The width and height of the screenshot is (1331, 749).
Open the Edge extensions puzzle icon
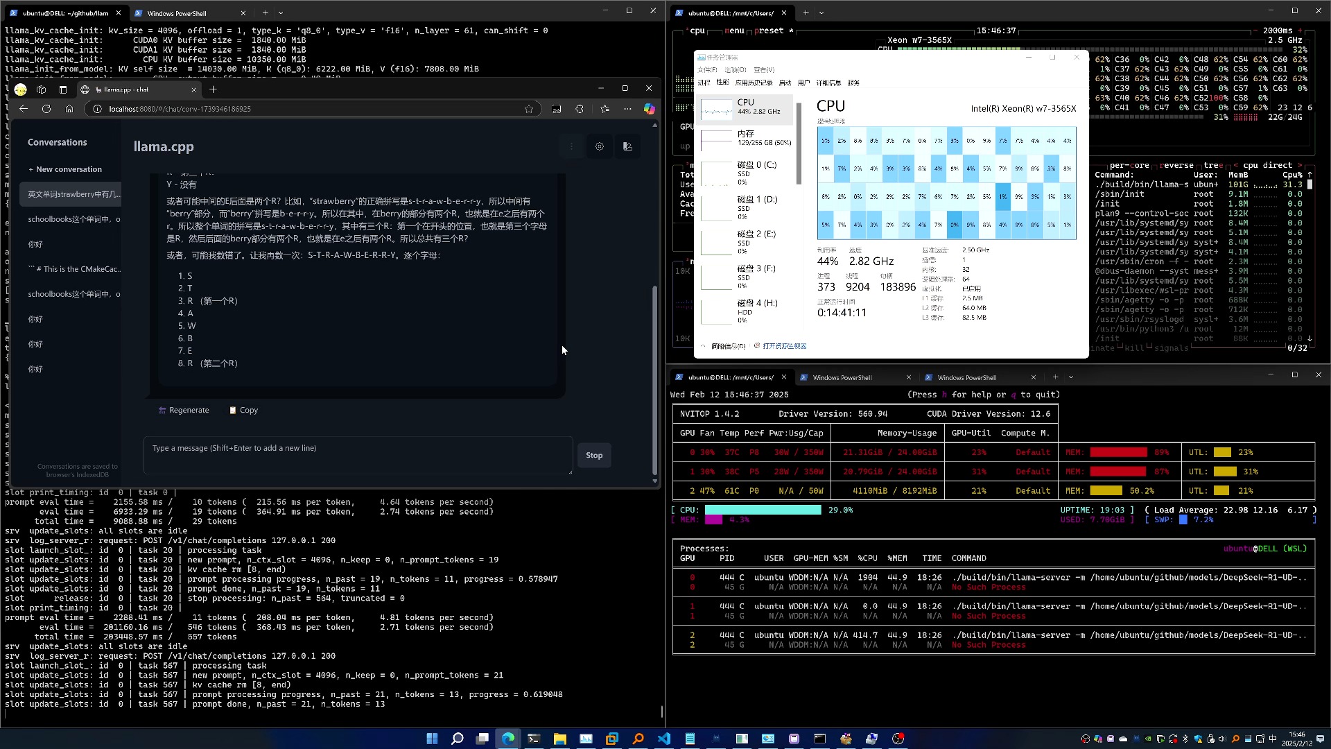click(580, 109)
